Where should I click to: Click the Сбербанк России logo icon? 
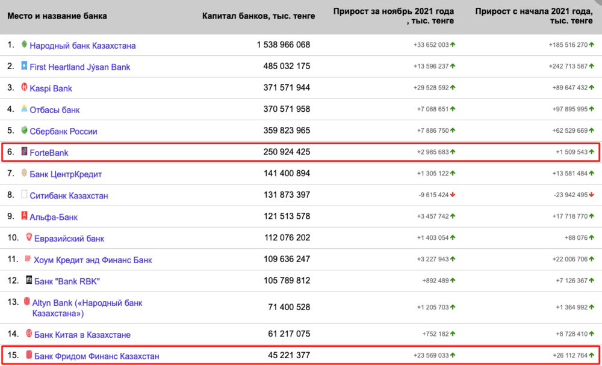tap(24, 130)
